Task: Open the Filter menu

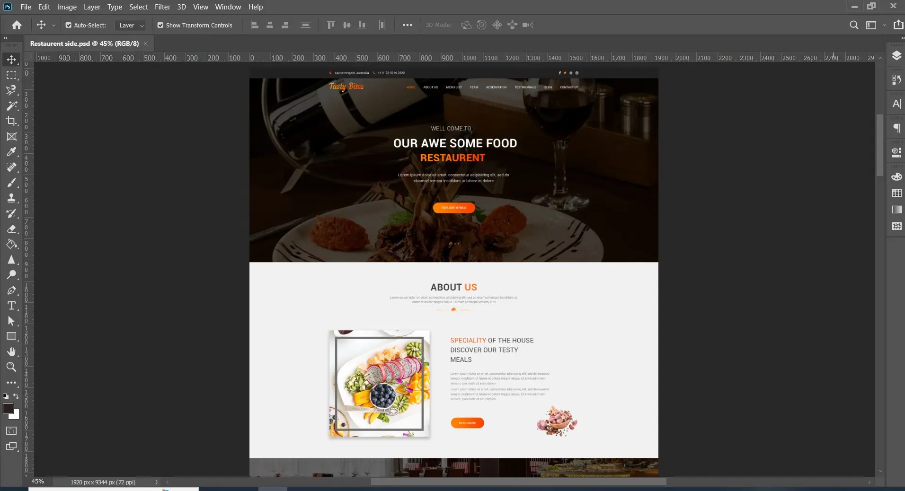Action: (162, 7)
